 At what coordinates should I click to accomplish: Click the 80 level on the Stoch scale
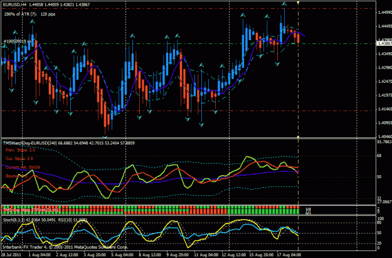[379, 223]
